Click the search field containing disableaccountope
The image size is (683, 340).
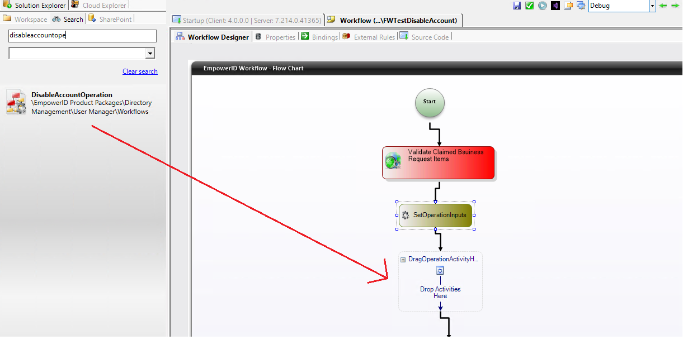82,36
